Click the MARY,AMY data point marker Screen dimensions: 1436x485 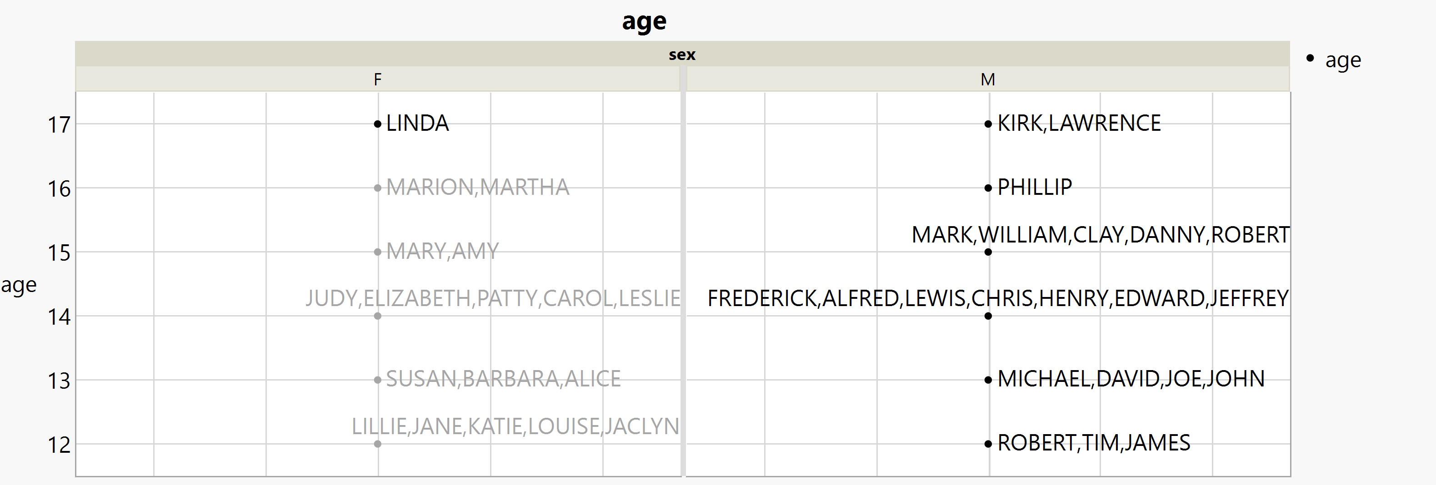click(377, 252)
